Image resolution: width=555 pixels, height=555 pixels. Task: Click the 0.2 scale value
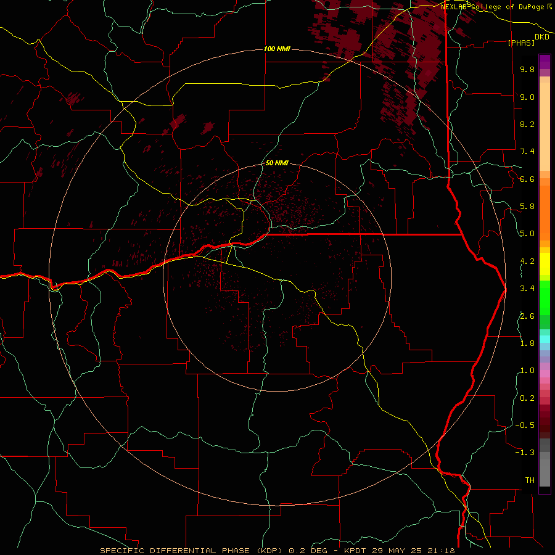527,398
